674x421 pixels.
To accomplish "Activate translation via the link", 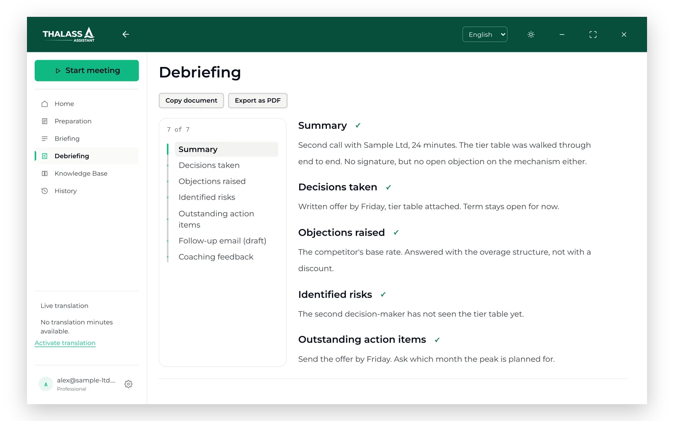I will click(65, 343).
